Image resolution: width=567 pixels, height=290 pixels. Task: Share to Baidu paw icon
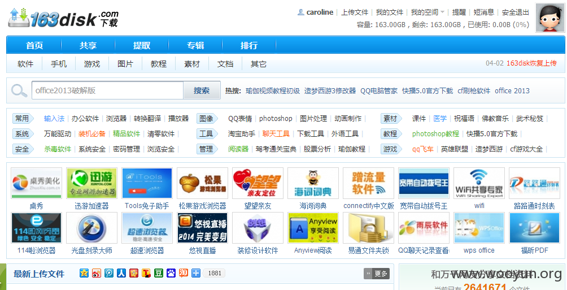(x=171, y=273)
